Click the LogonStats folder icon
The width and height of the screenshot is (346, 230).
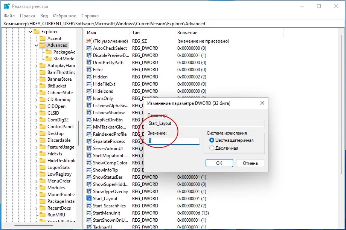click(43, 167)
